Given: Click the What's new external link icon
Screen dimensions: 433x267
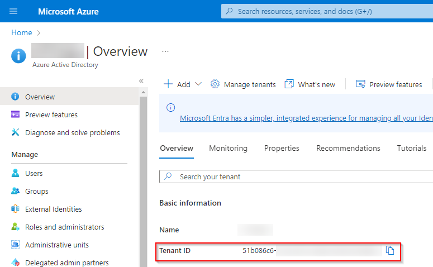Looking at the screenshot, I should (x=289, y=84).
